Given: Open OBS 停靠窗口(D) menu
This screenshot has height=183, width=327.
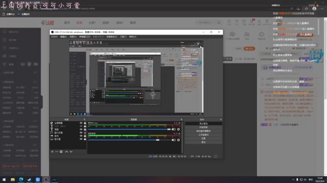Looking at the screenshot, I should (85, 37).
